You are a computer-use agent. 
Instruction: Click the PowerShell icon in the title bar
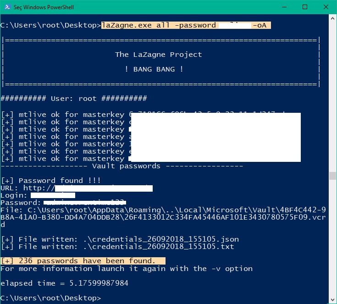(7, 7)
